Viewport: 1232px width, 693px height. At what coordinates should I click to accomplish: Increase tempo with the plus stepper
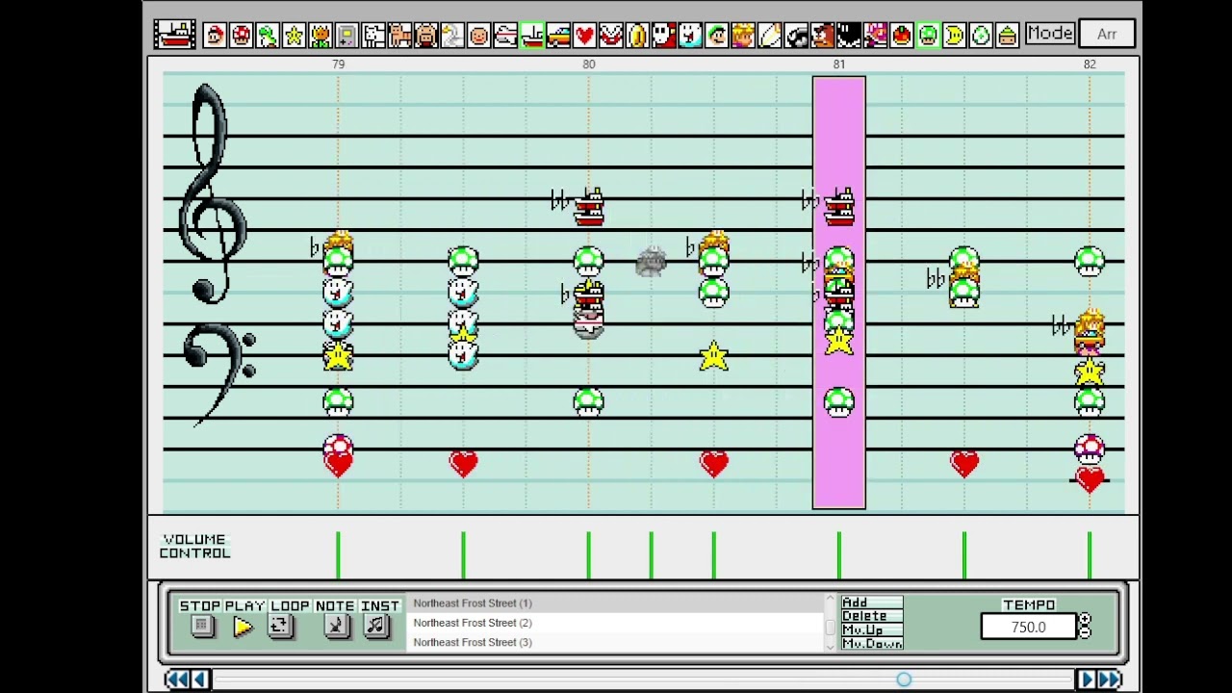coord(1086,621)
